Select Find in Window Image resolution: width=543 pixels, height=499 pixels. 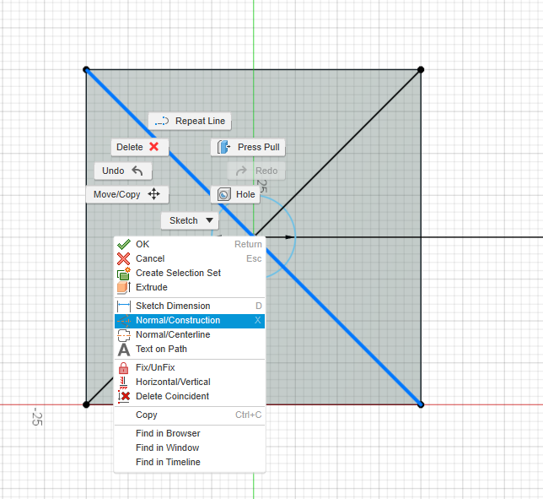tap(190, 447)
